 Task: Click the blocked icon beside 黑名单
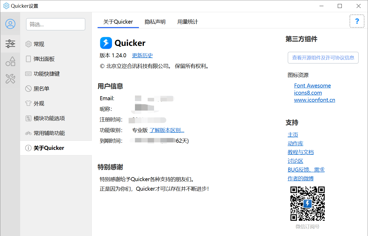(28, 89)
